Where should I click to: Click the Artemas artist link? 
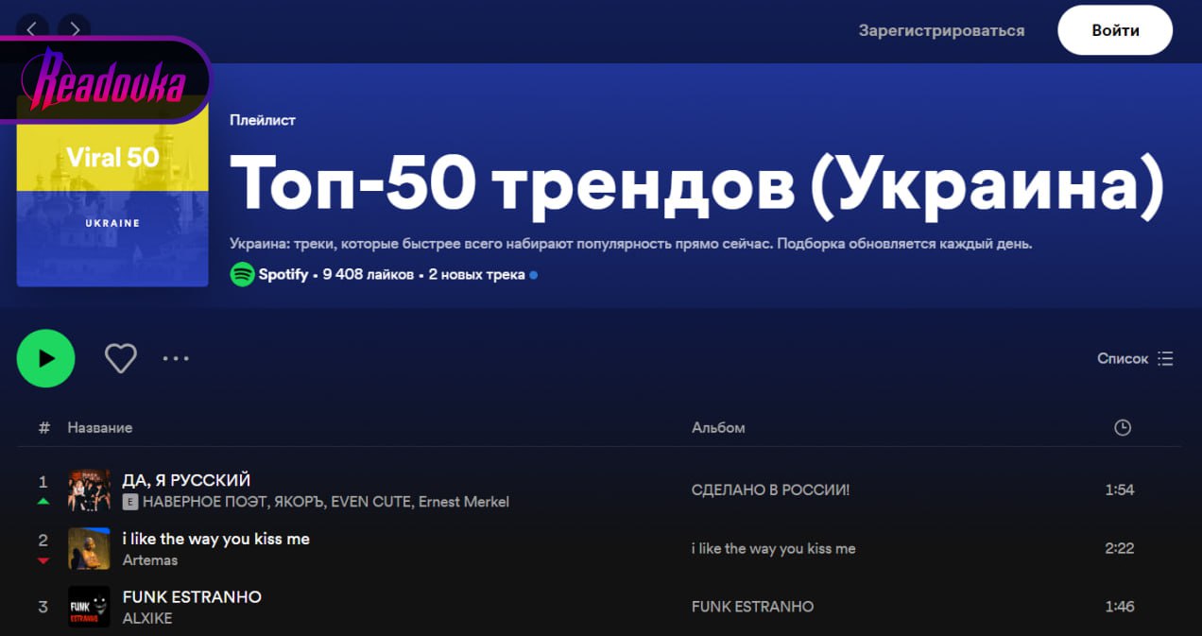tap(150, 560)
